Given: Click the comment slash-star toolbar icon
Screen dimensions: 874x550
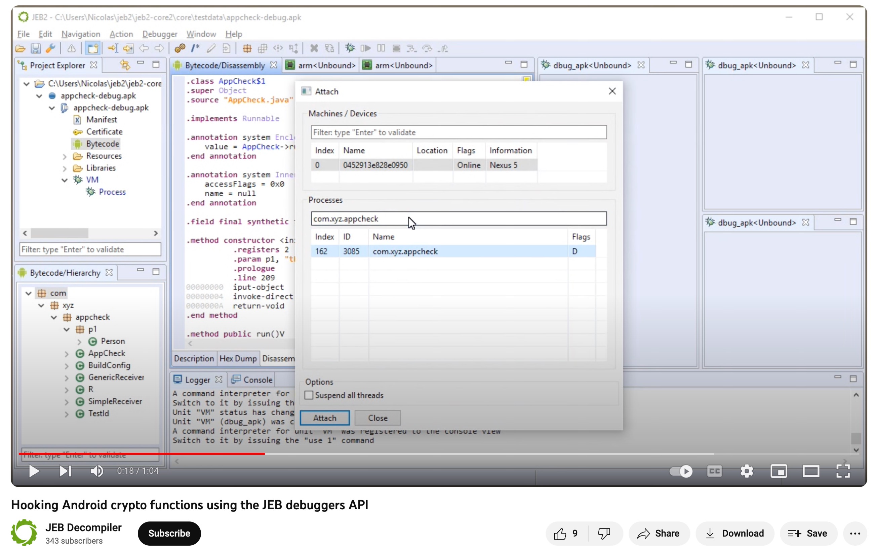Looking at the screenshot, I should (195, 48).
